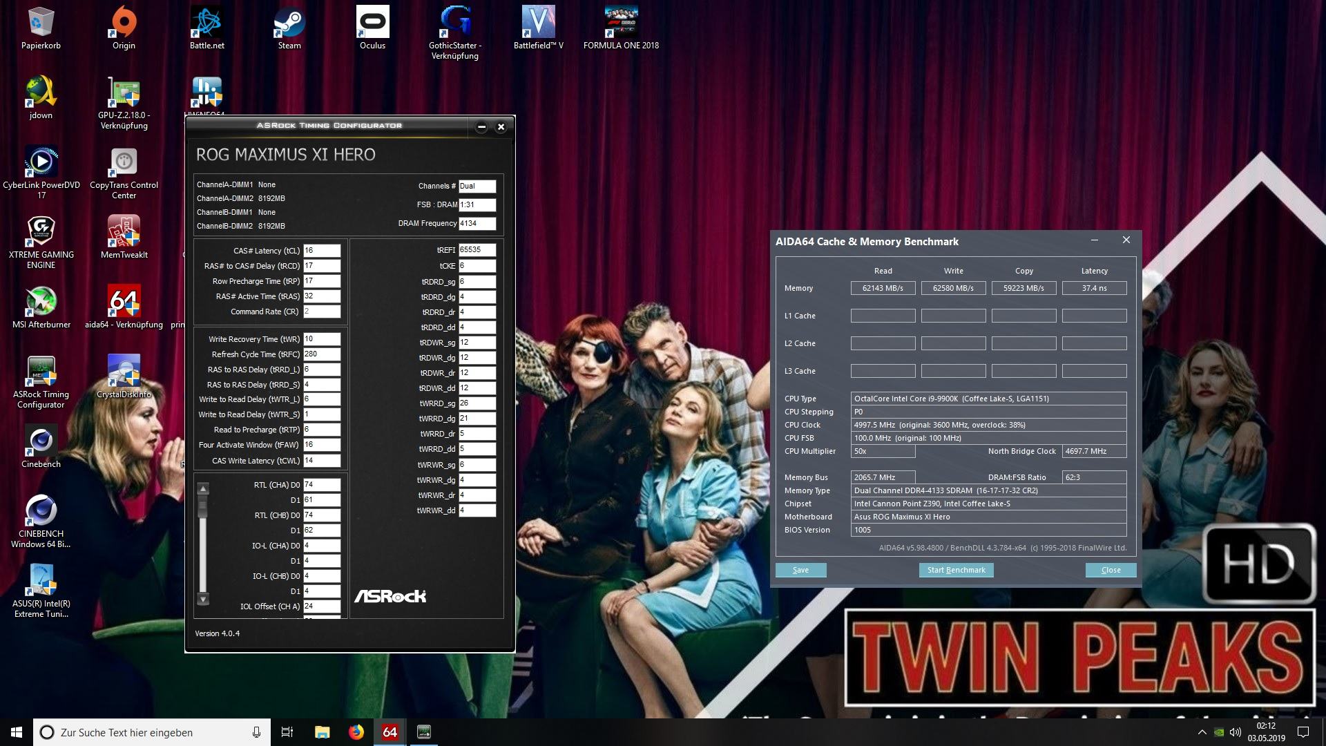Launch GPU-Z 2.18.0 shortcut

(124, 103)
